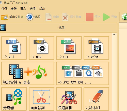Click the video panel vertical scrollbar track

(114, 74)
